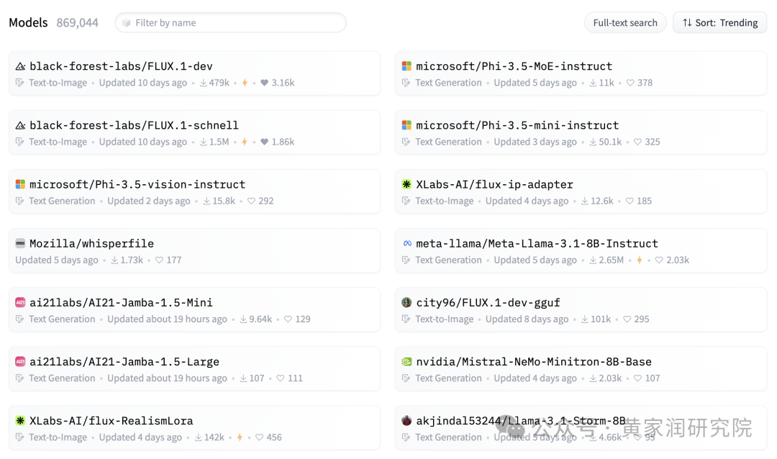
Task: Click the download icon on Phi-3.5-vision-instruct card
Action: [x=206, y=201]
